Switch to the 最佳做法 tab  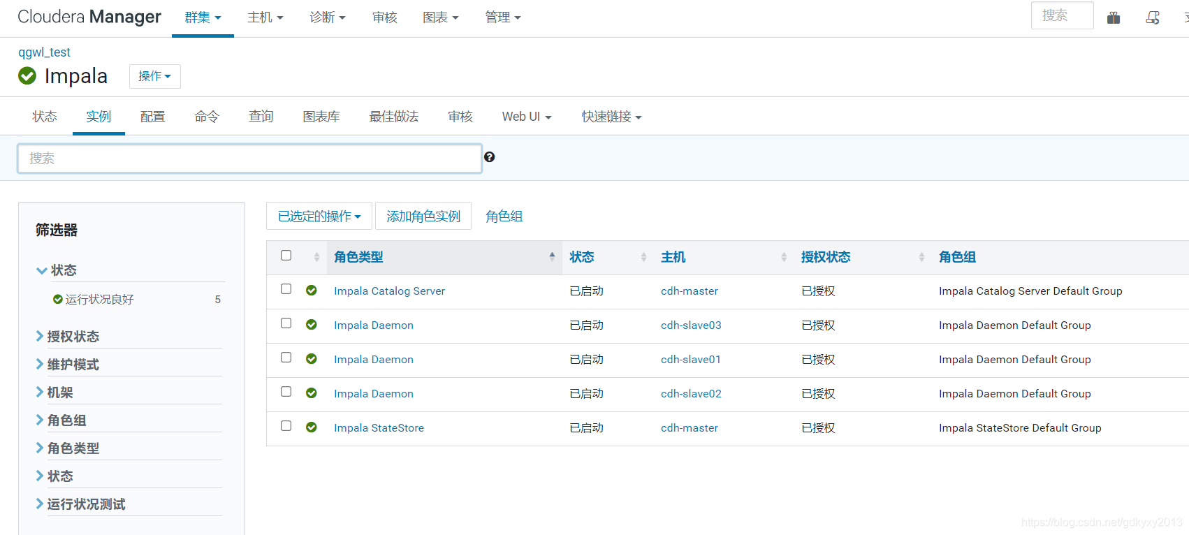(394, 117)
